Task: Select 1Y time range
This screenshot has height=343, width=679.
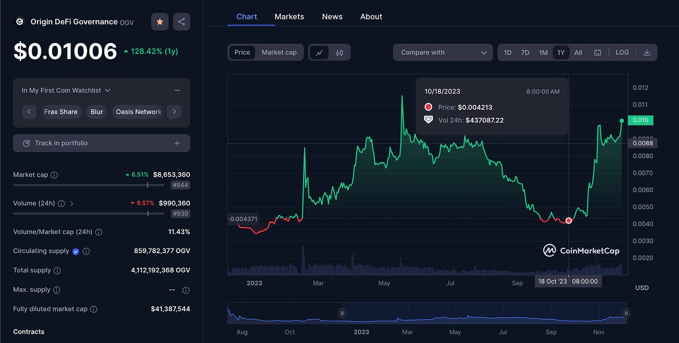Action: point(561,53)
